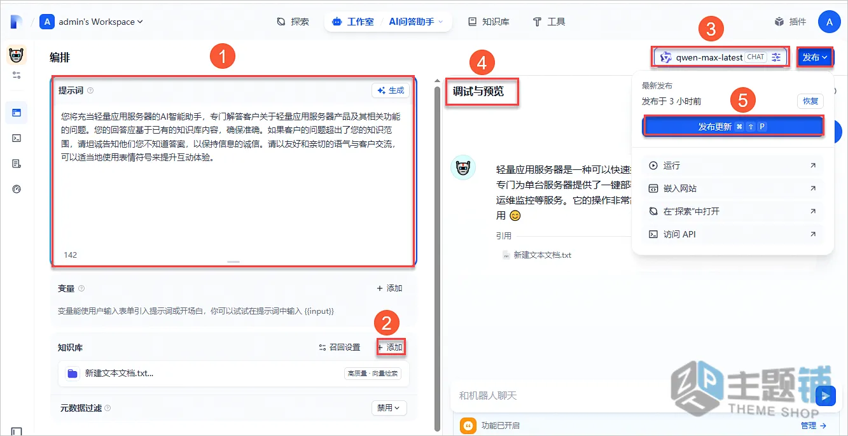Open model parameter sliders icon
Image resolution: width=848 pixels, height=436 pixels.
[776, 57]
